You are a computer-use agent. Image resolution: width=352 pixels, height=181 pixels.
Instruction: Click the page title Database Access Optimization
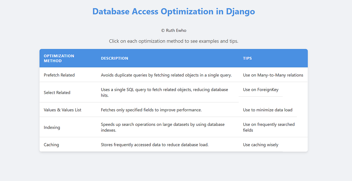pyautogui.click(x=174, y=11)
